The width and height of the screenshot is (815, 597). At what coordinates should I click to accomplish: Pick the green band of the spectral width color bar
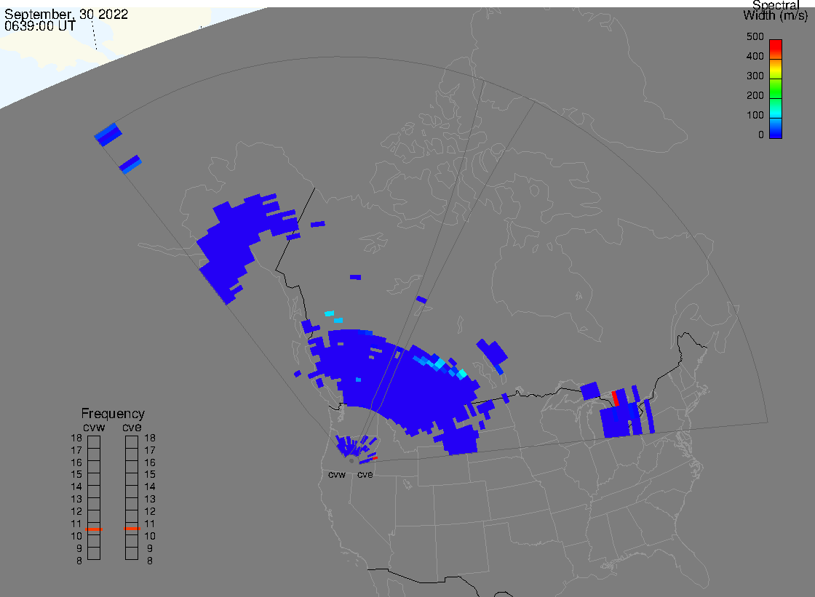(776, 88)
